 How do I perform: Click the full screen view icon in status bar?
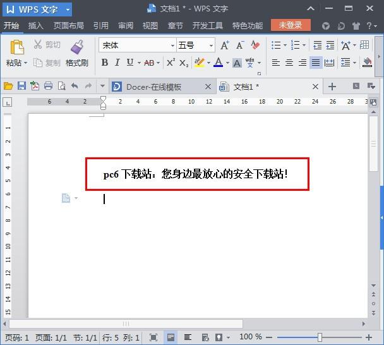(153, 337)
